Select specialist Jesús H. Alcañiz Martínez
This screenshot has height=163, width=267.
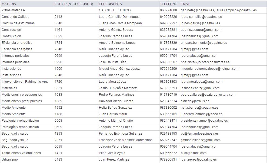click(x=118, y=88)
